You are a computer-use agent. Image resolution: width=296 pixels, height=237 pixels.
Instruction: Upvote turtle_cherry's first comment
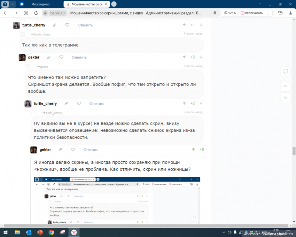pos(184,25)
